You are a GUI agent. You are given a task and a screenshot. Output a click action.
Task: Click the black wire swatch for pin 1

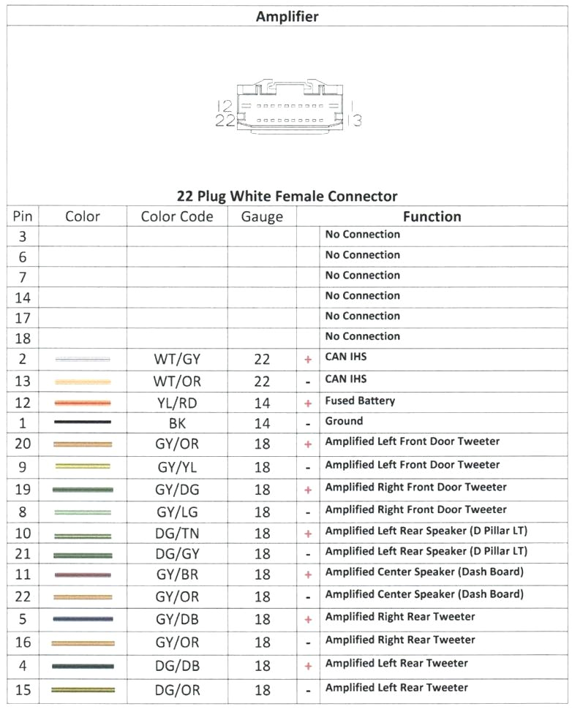pos(82,422)
